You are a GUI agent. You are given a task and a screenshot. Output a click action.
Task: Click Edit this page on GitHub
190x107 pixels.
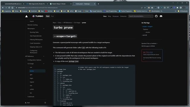point(148,46)
